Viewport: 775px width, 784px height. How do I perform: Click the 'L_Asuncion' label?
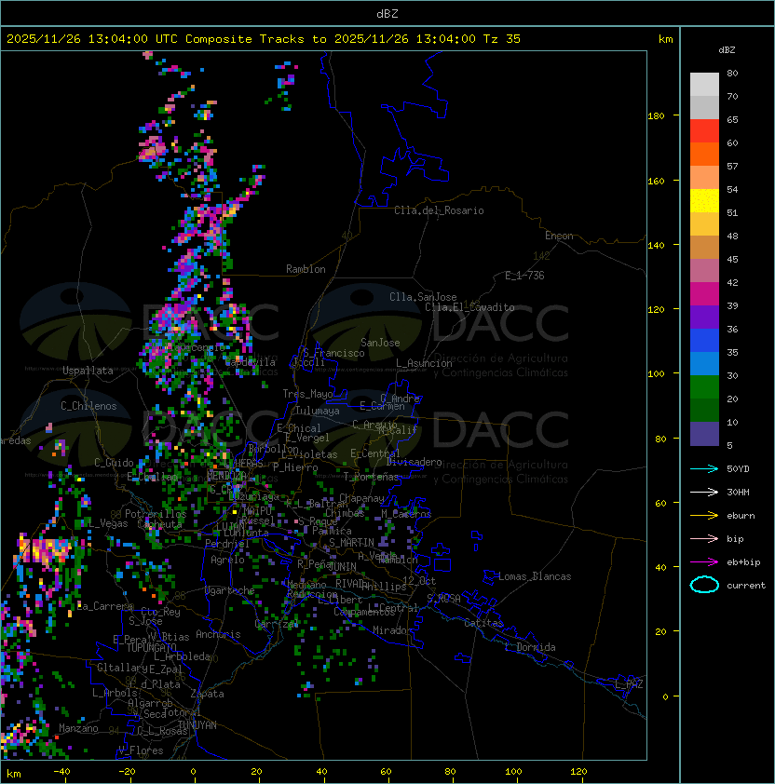click(424, 363)
